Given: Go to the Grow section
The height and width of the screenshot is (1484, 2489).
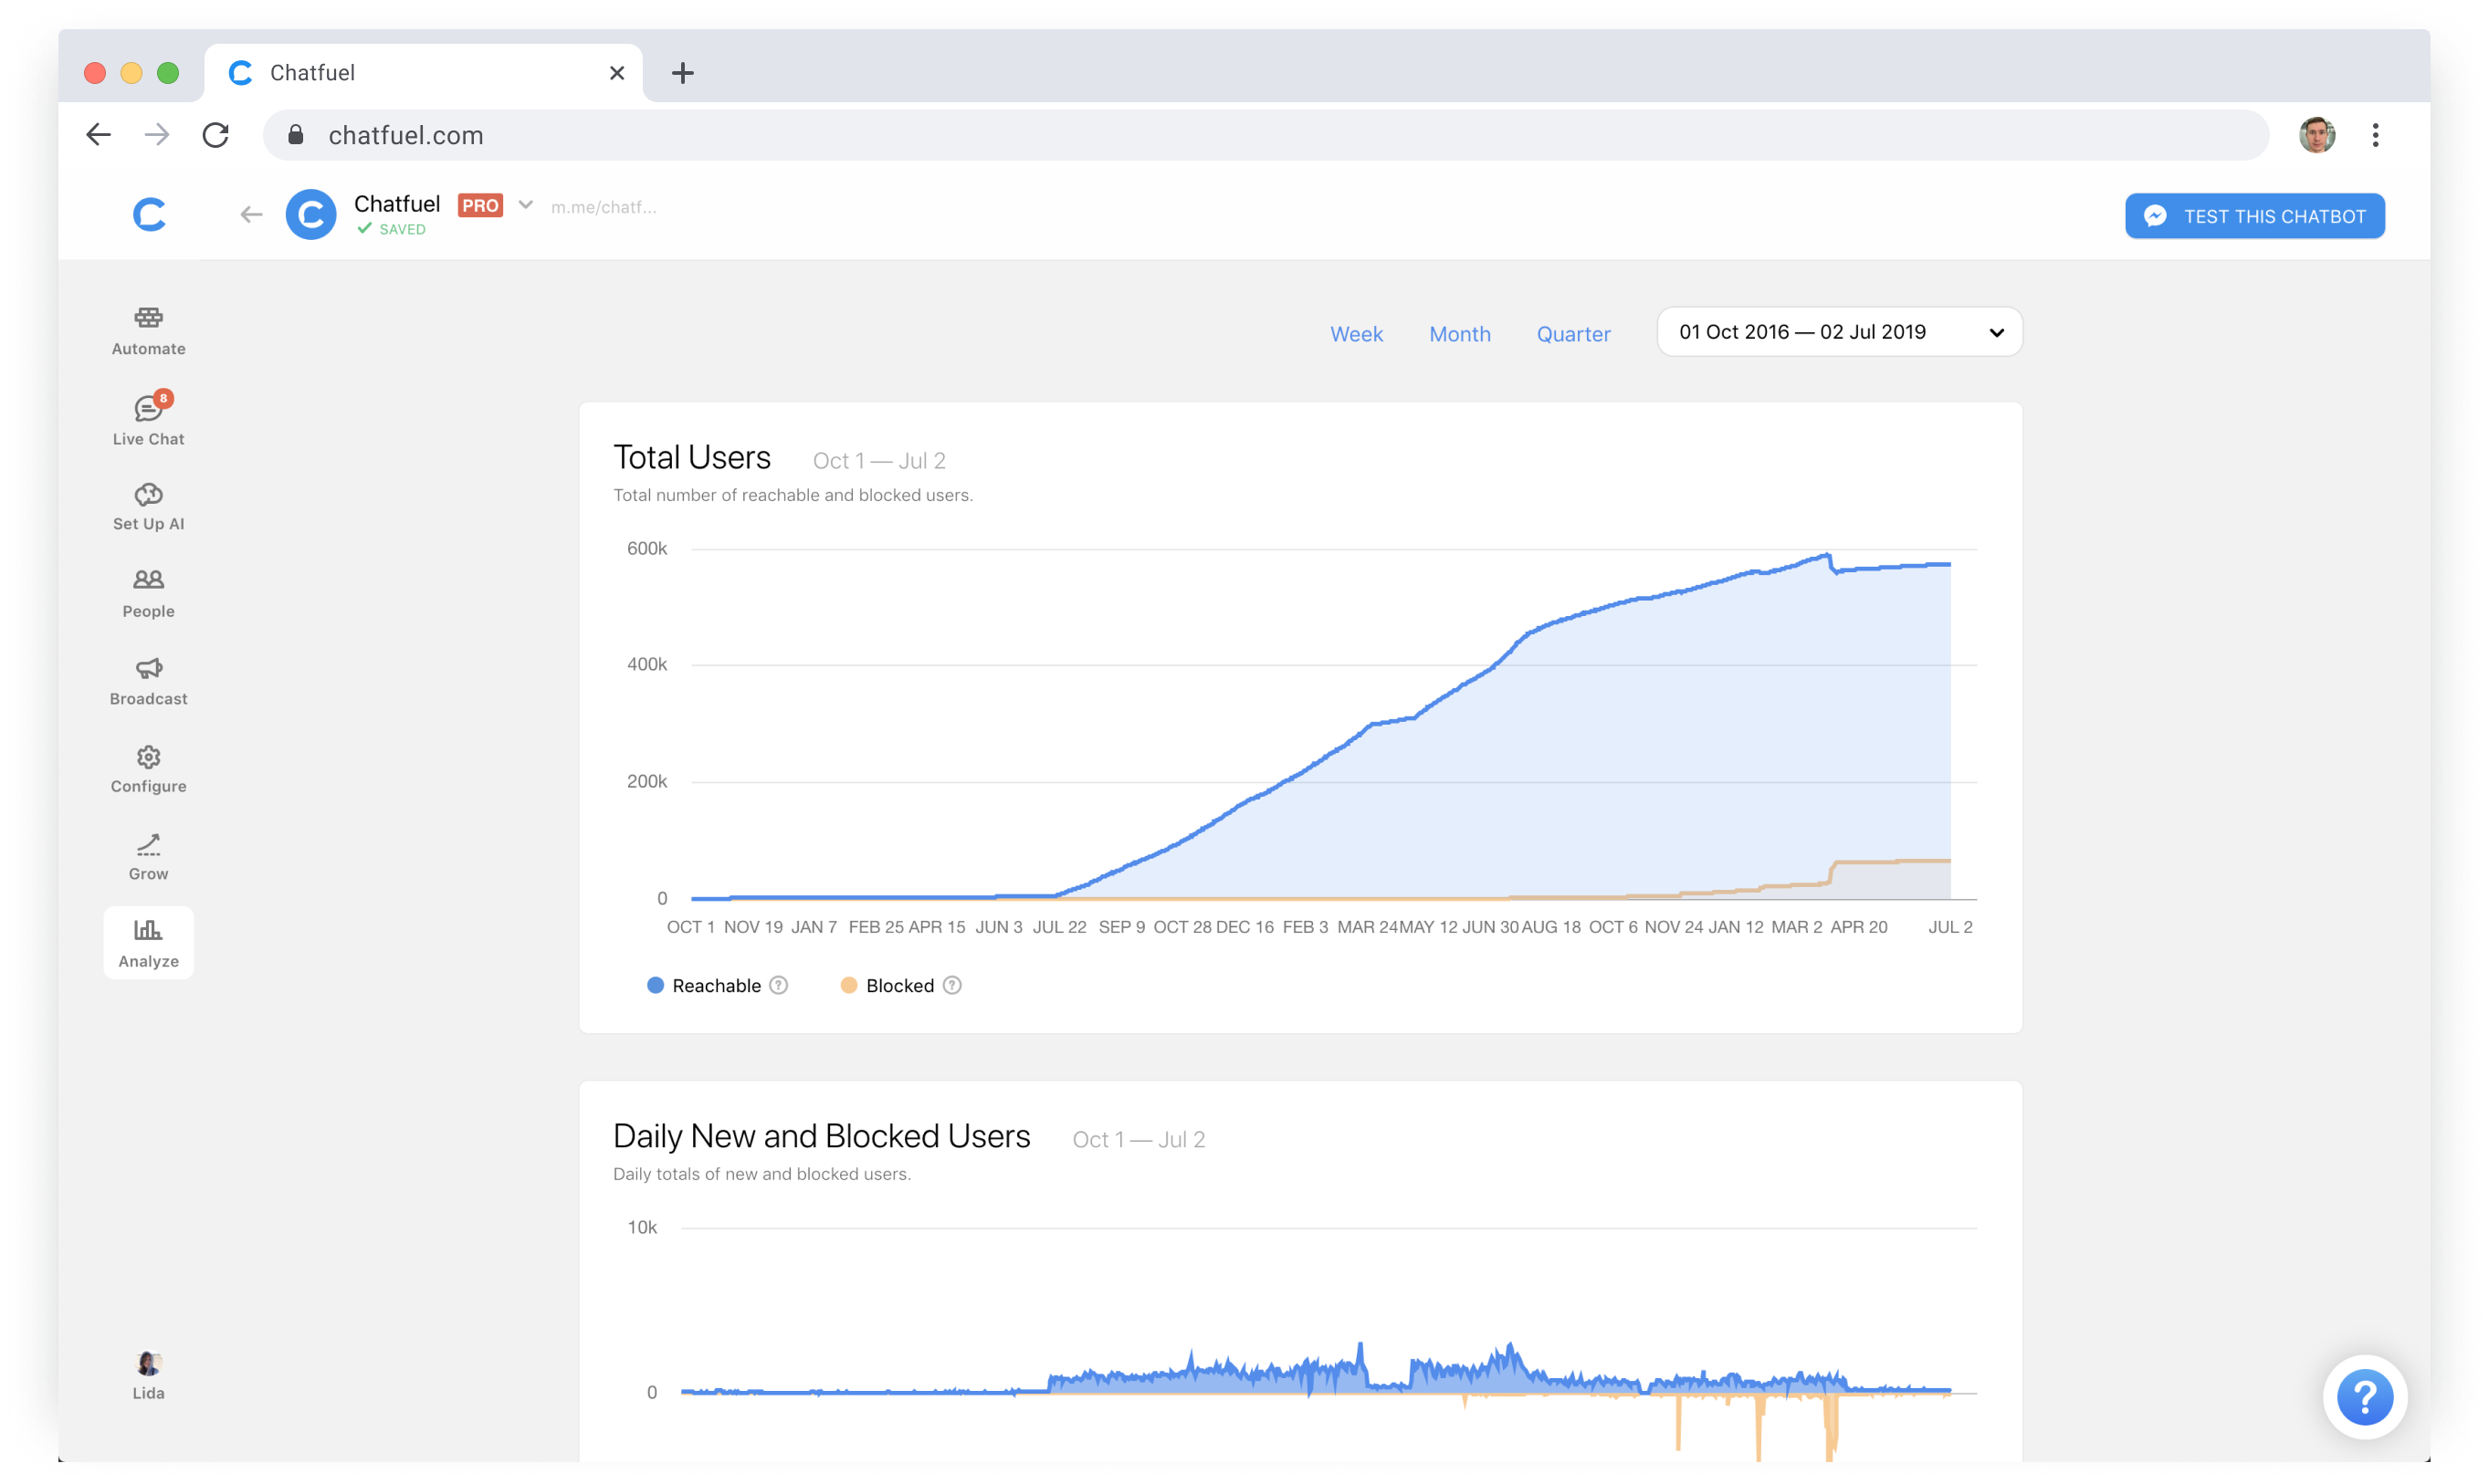Looking at the screenshot, I should pos(148,857).
